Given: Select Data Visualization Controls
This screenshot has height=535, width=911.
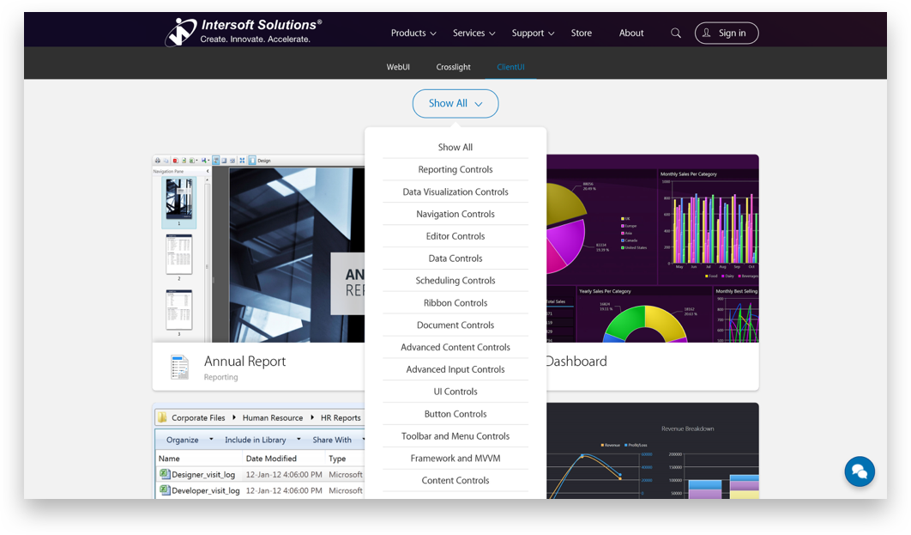Looking at the screenshot, I should 455,192.
